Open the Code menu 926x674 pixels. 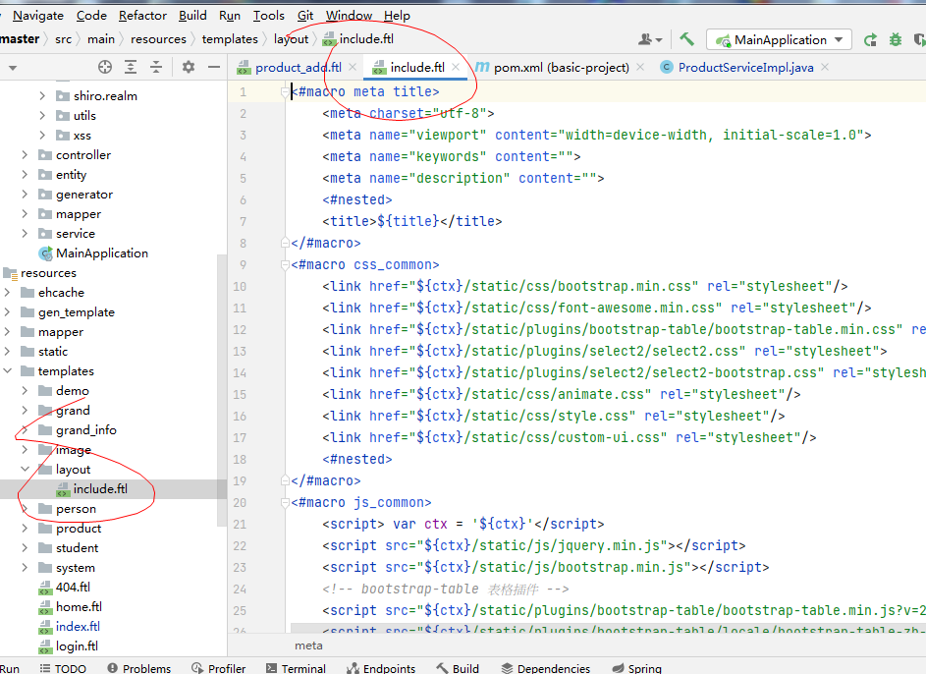click(91, 16)
